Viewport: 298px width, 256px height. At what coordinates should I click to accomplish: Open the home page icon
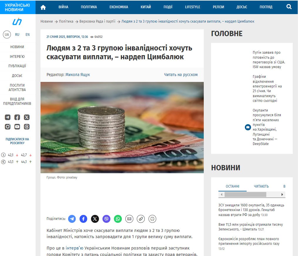(43, 7)
